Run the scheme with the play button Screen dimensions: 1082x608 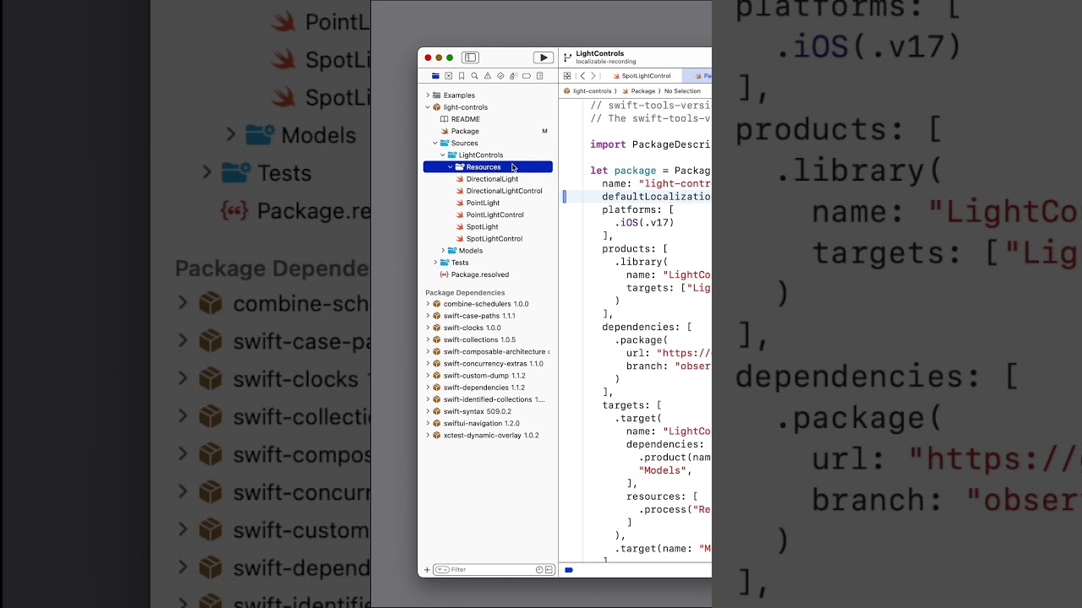pyautogui.click(x=543, y=57)
